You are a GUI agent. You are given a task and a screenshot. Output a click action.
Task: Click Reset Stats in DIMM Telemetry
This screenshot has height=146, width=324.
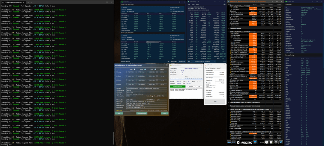point(182,62)
